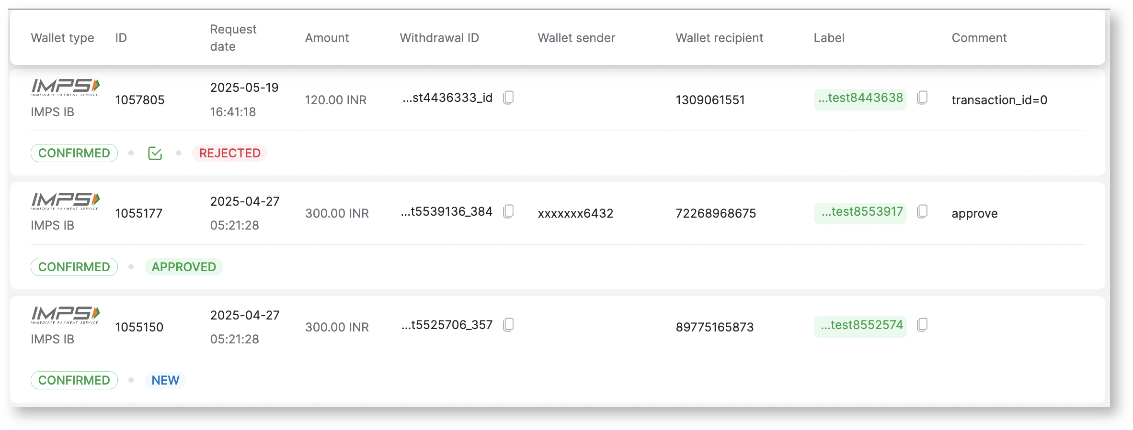This screenshot has width=1133, height=430.
Task: Select withdrawal ID 1055177
Action: [139, 213]
